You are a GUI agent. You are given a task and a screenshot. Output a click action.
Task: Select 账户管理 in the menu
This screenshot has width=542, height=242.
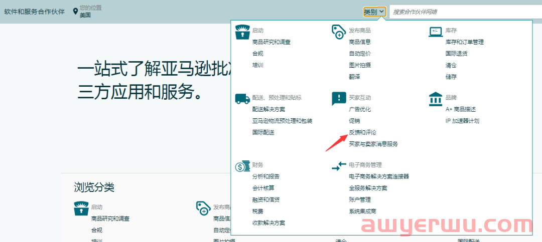click(360, 199)
